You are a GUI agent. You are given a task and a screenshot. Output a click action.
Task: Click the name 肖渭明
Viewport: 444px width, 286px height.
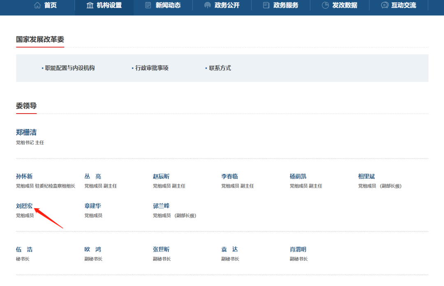[x=298, y=249]
